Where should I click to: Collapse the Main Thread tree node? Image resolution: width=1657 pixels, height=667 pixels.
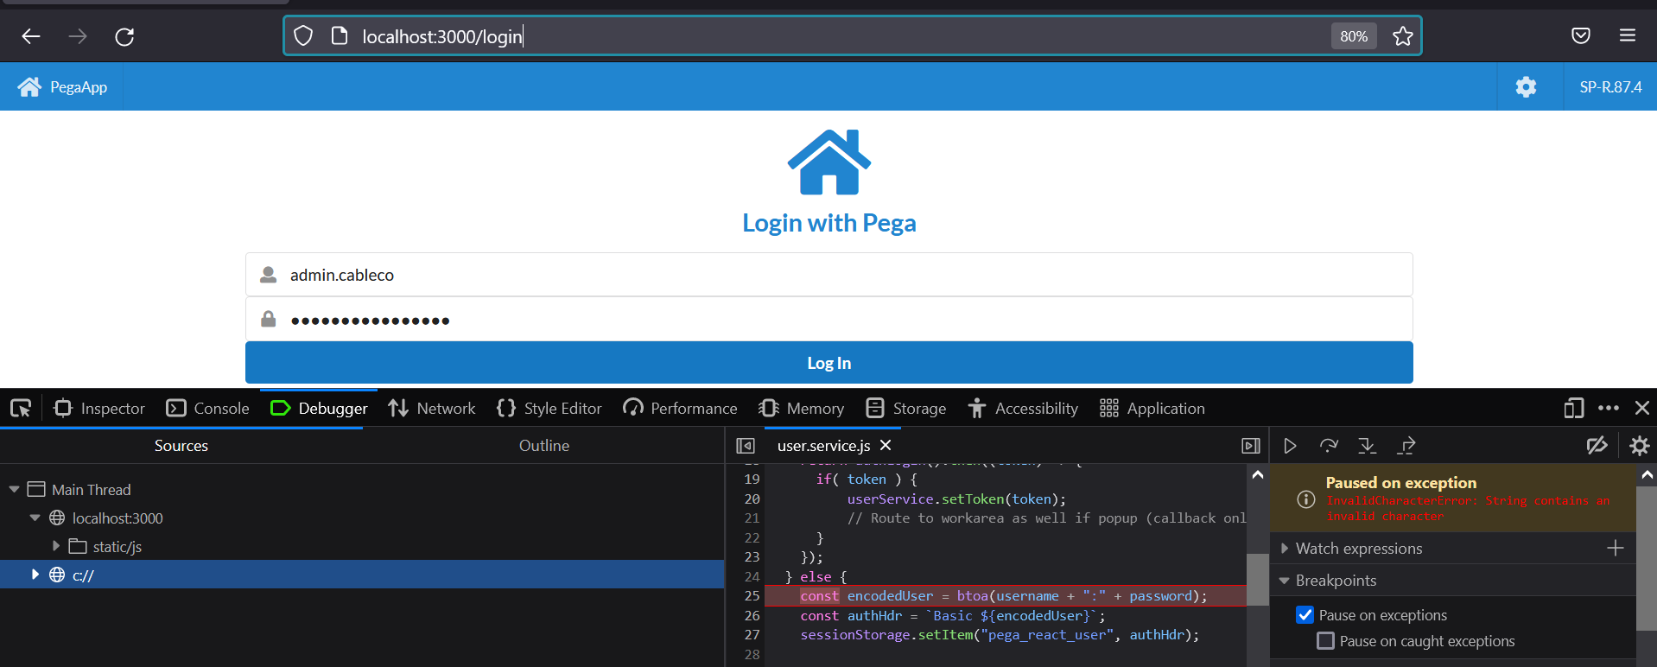click(x=14, y=490)
